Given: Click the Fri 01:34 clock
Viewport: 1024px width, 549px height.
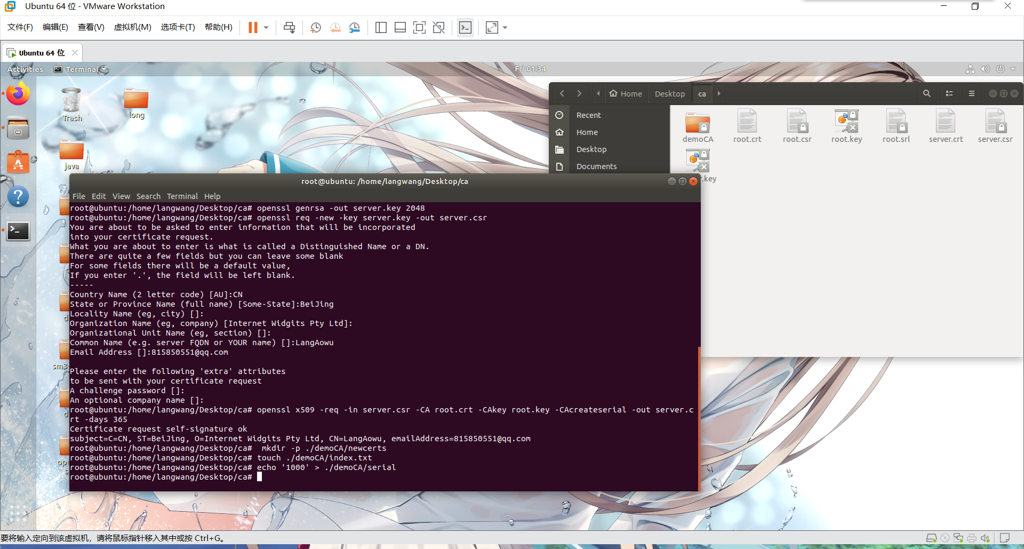Looking at the screenshot, I should 530,69.
